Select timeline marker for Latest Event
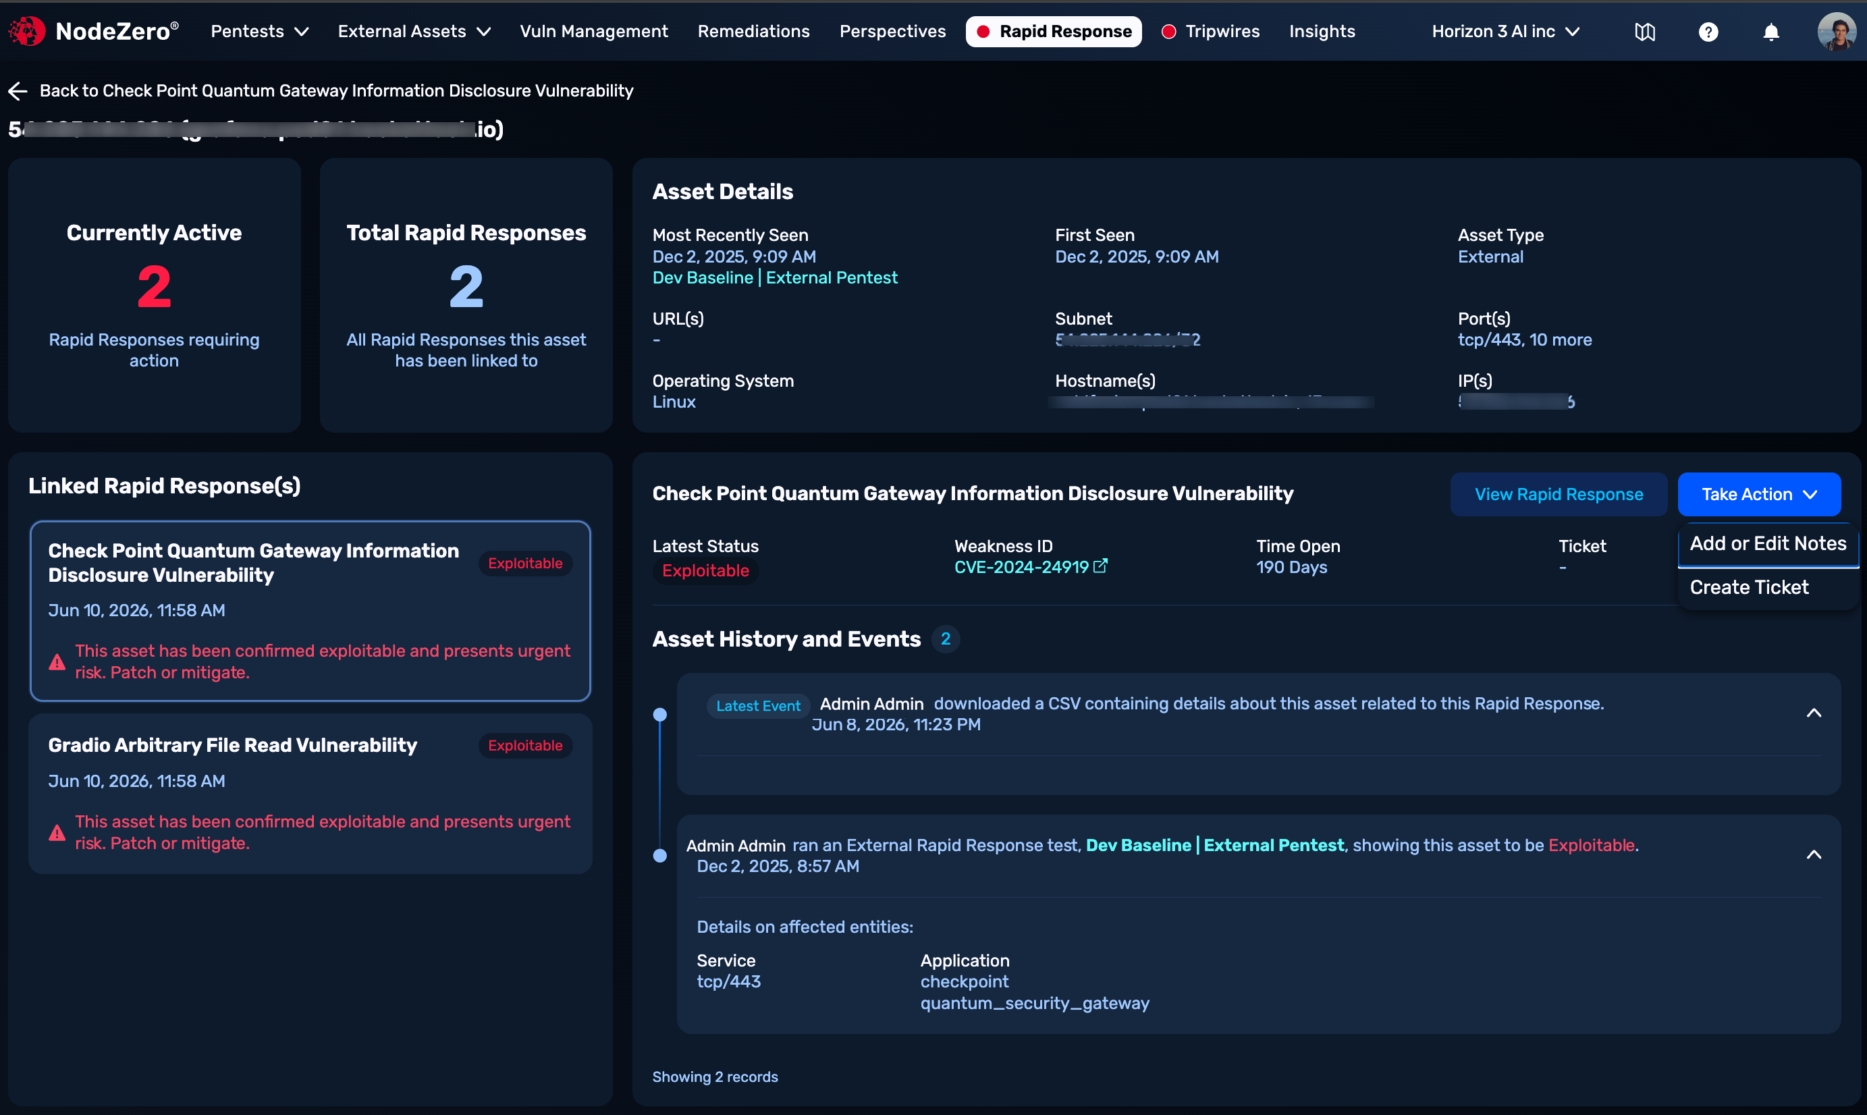This screenshot has height=1115, width=1867. (659, 714)
